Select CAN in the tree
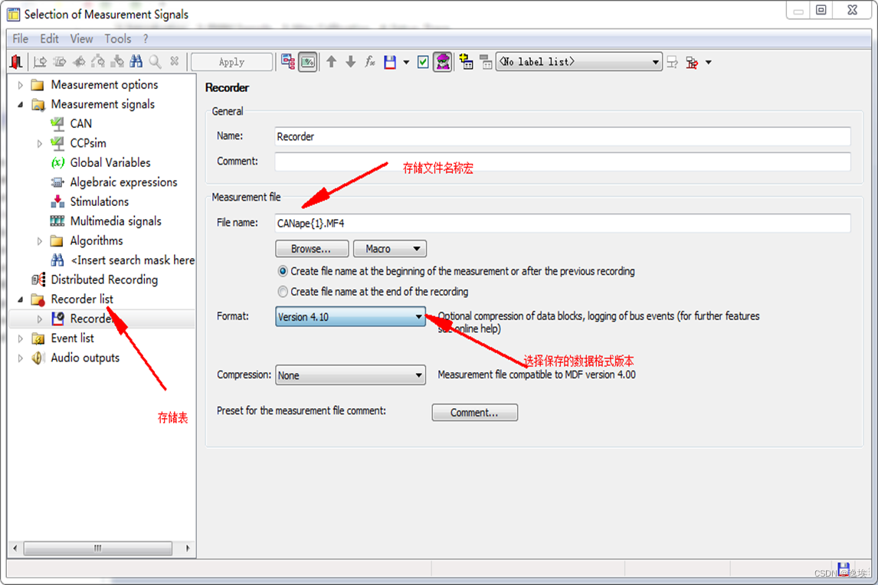The height and width of the screenshot is (585, 878). tap(80, 124)
